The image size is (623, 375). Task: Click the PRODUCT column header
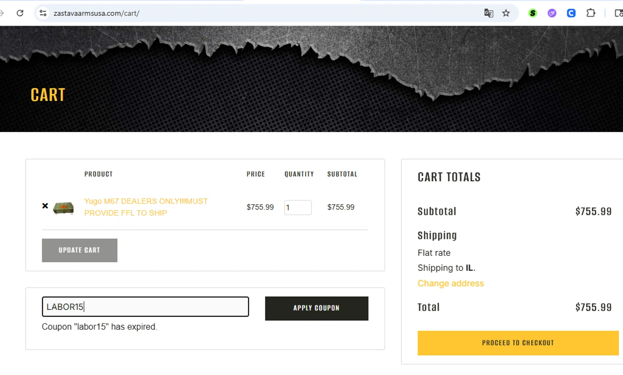[x=98, y=174]
